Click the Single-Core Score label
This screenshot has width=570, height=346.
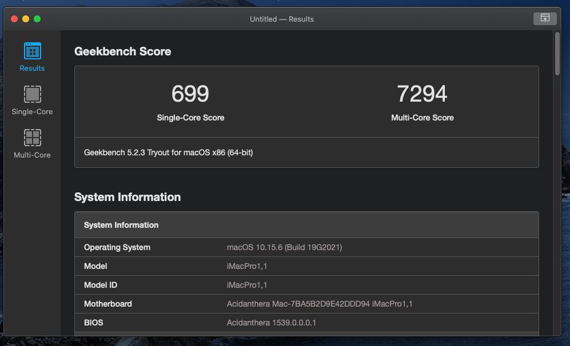point(190,118)
